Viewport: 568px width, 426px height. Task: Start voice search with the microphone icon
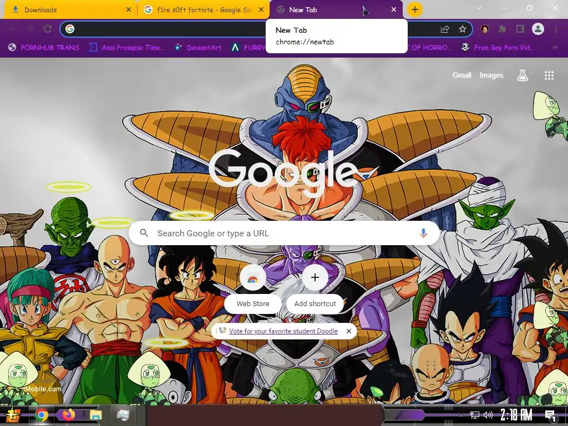423,233
